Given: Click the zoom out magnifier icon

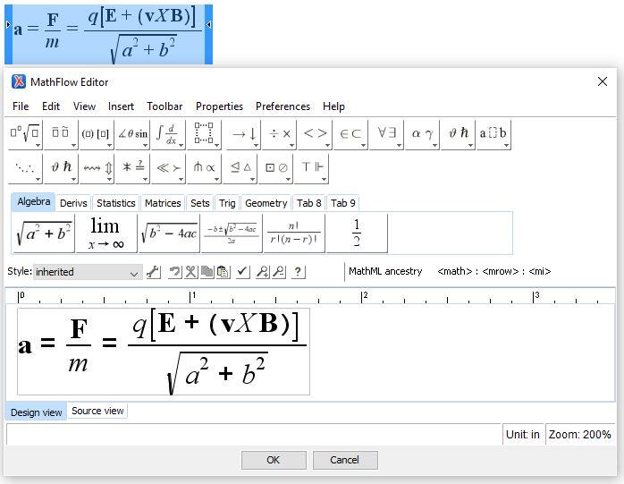Looking at the screenshot, I should click(x=279, y=272).
